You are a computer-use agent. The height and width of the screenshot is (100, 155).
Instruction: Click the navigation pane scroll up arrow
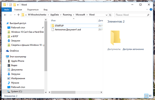tap(46, 20)
